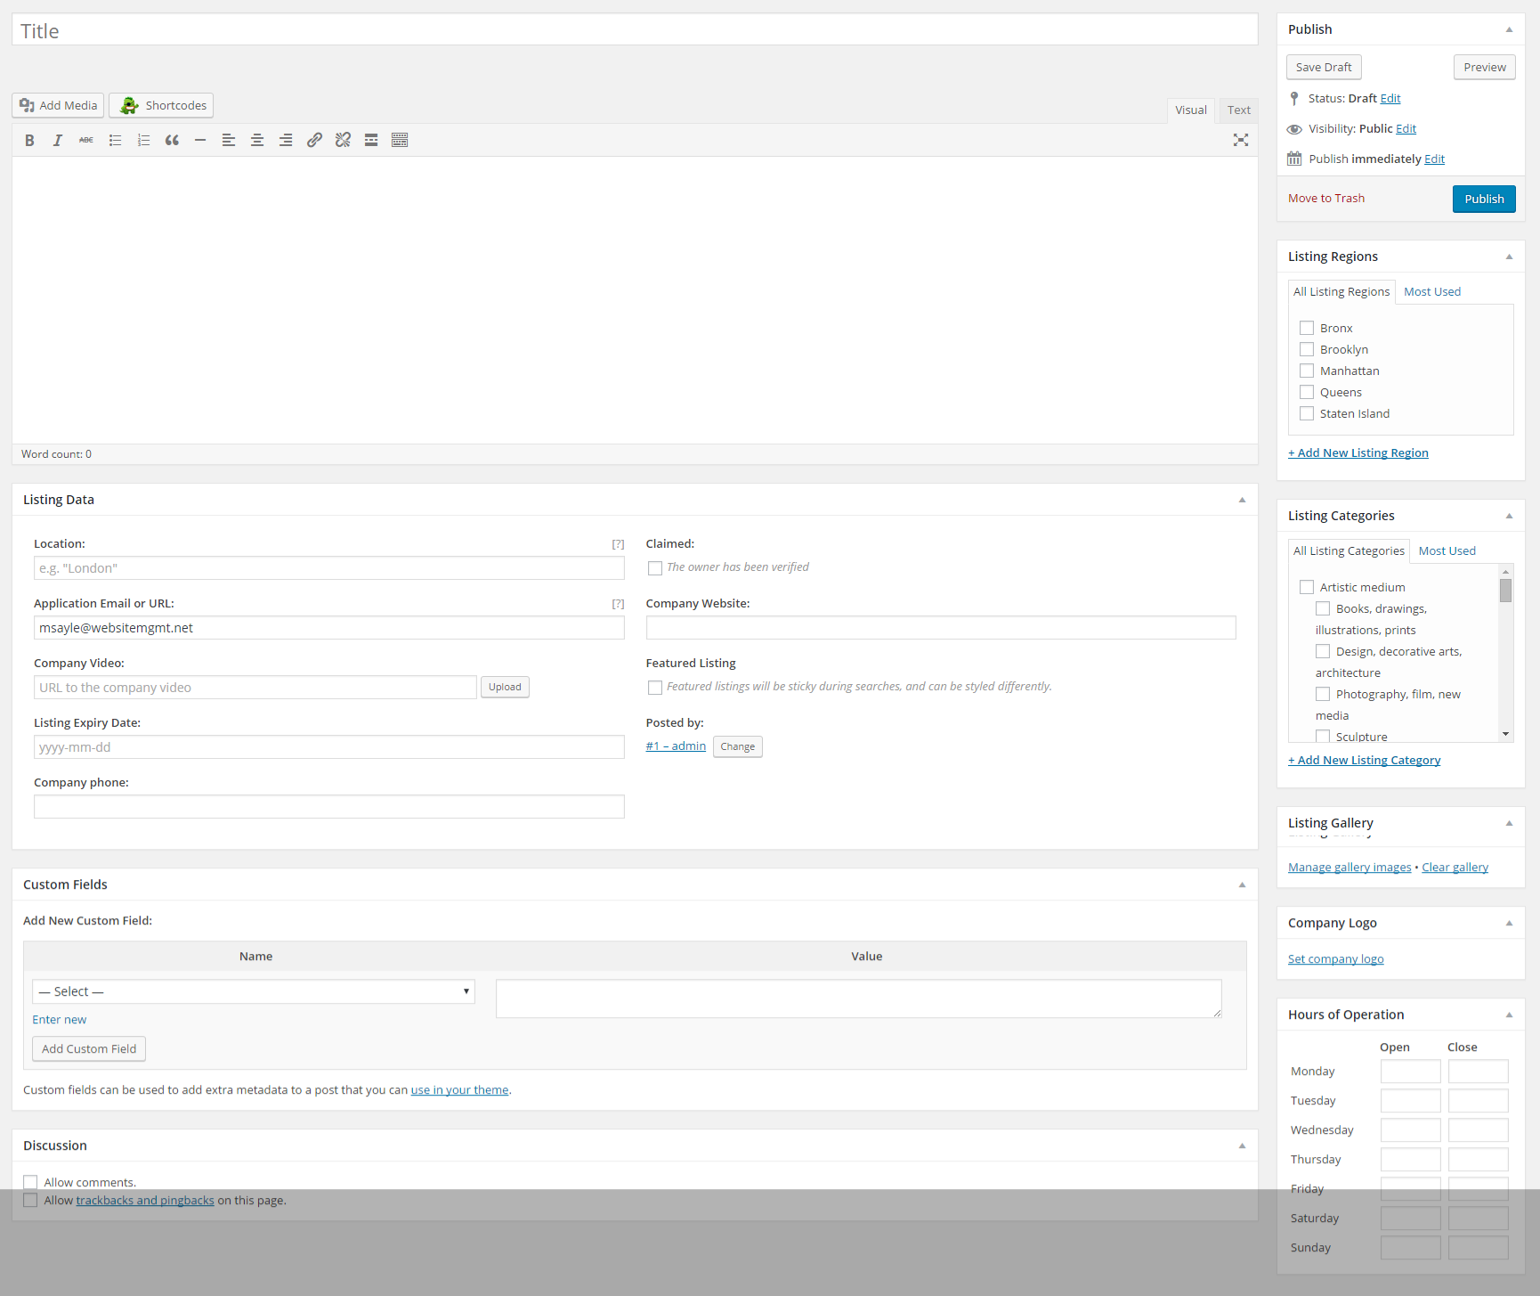This screenshot has height=1296, width=1540.
Task: Toggle bold formatting in editor toolbar
Action: pos(29,140)
